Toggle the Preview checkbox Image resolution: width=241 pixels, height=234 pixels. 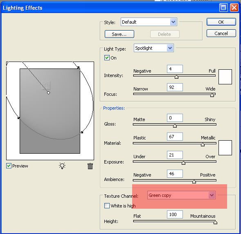9,166
